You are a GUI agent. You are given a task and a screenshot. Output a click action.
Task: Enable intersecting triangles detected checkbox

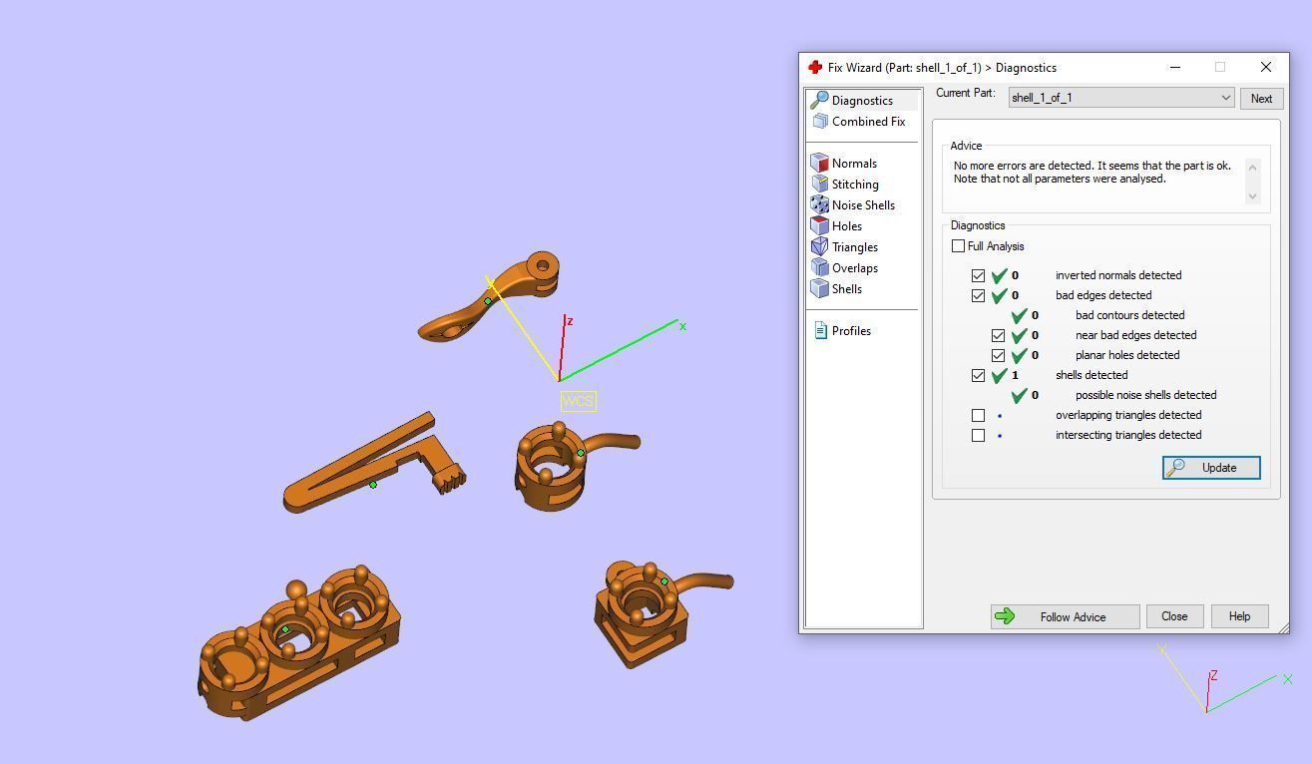click(978, 435)
